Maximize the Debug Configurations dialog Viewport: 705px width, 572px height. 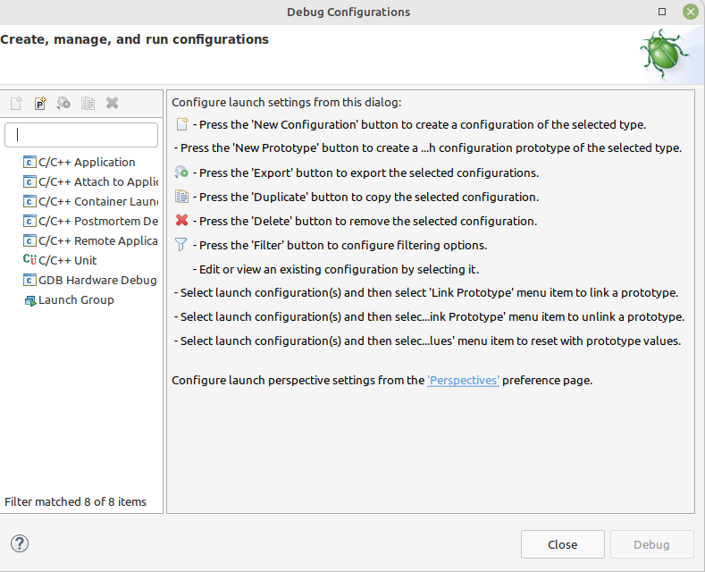click(662, 12)
